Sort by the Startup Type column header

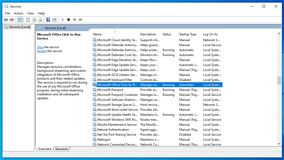[190, 34]
